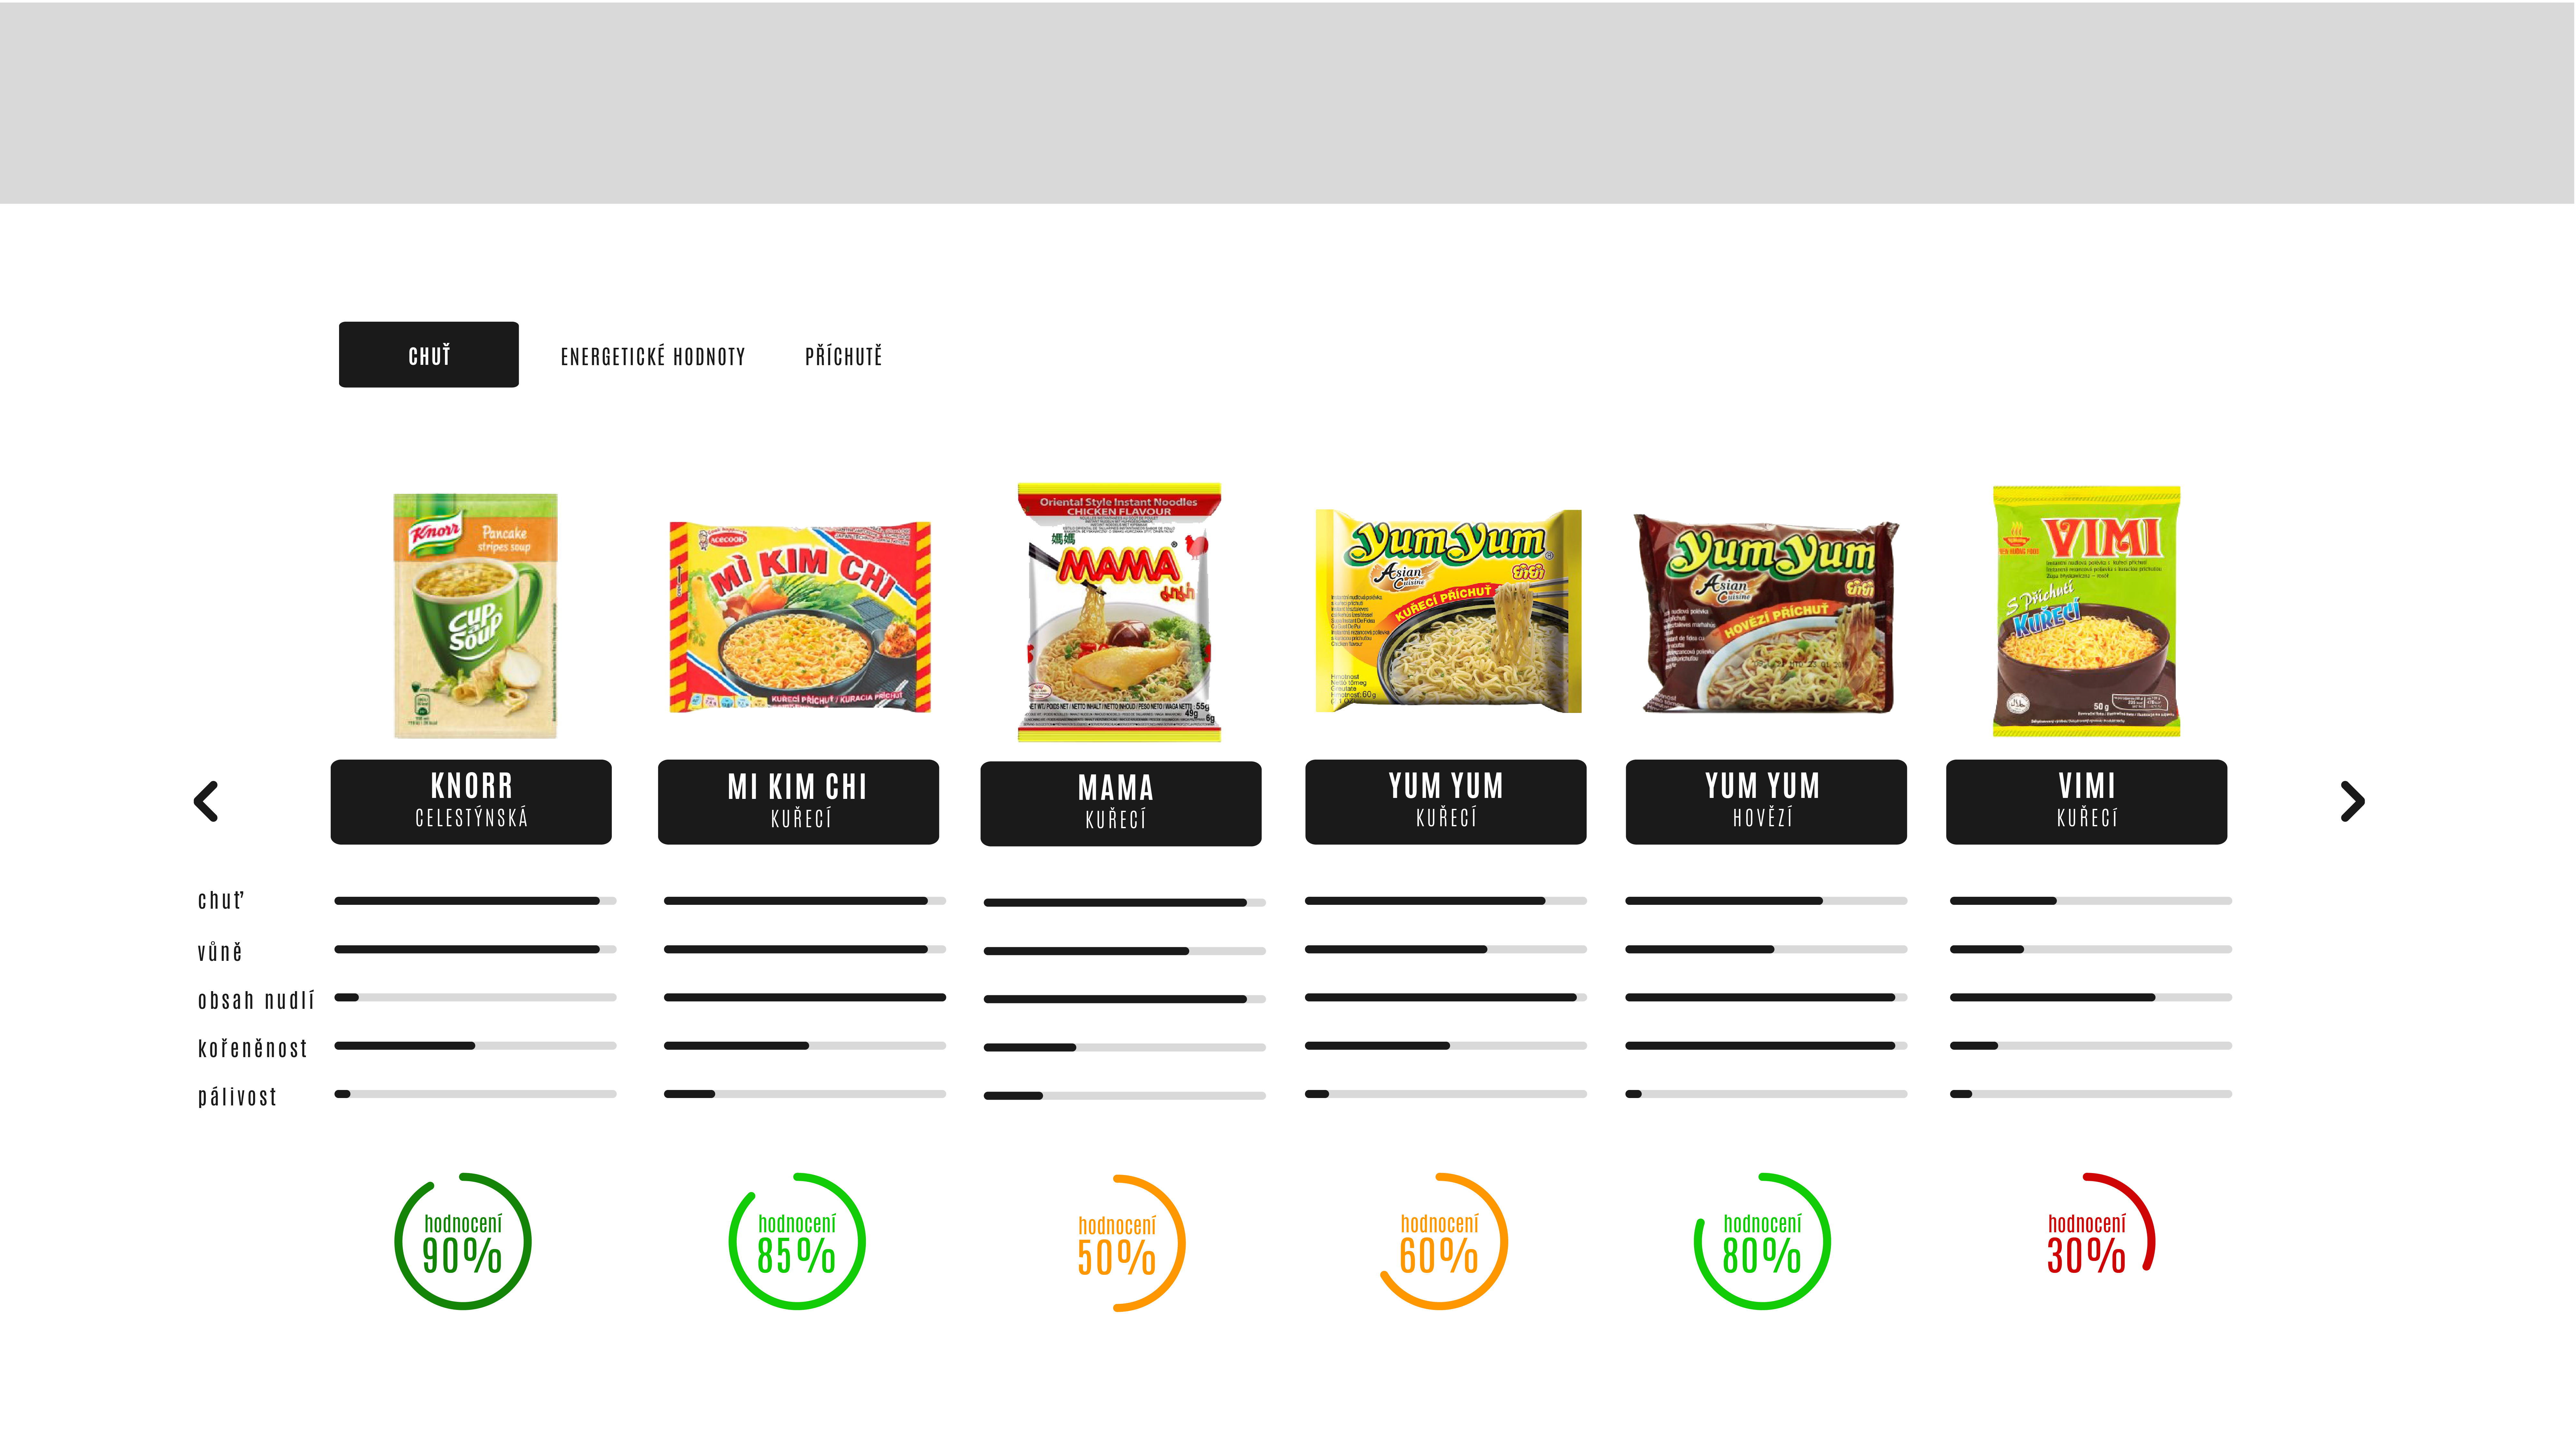Click the Vimi Kuřecí label button

tap(2086, 801)
